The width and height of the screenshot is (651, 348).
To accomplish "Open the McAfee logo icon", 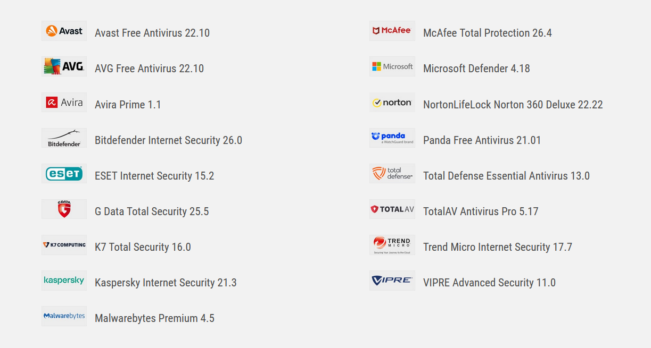I will click(392, 31).
